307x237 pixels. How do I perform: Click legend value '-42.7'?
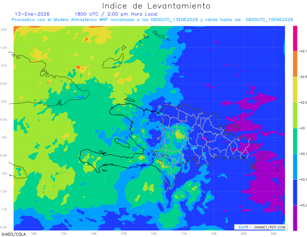[x=303, y=51]
